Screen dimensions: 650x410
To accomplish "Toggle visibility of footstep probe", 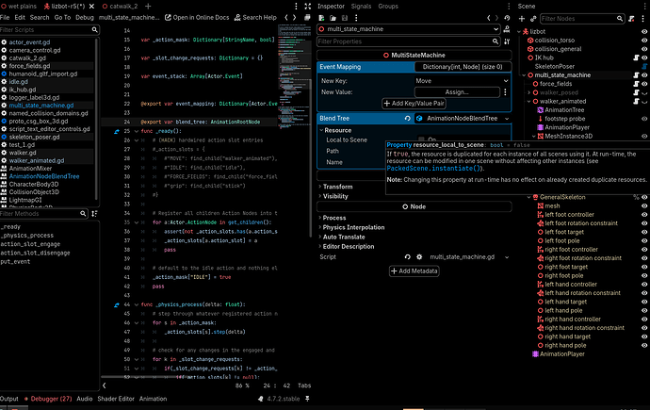I will click(644, 119).
